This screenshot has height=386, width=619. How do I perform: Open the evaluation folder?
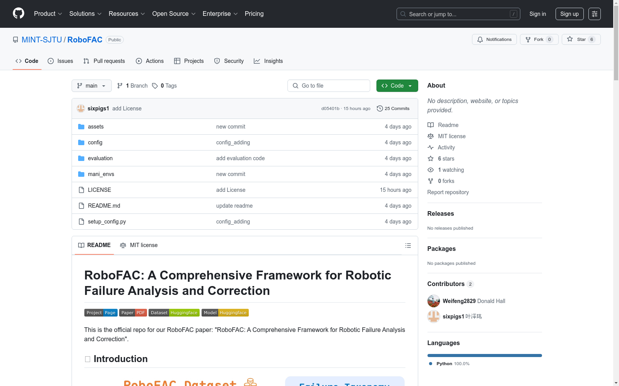click(x=100, y=158)
